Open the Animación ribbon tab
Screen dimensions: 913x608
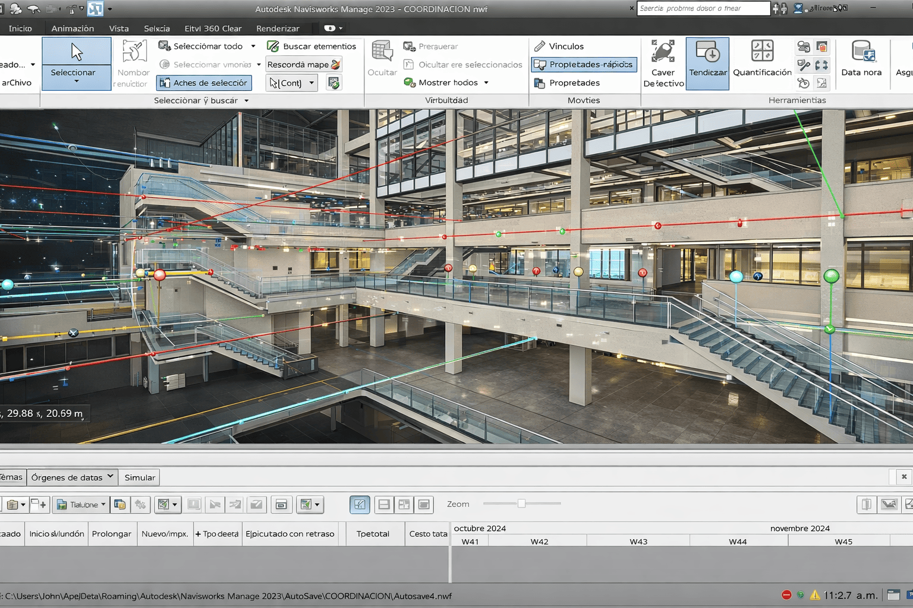73,28
